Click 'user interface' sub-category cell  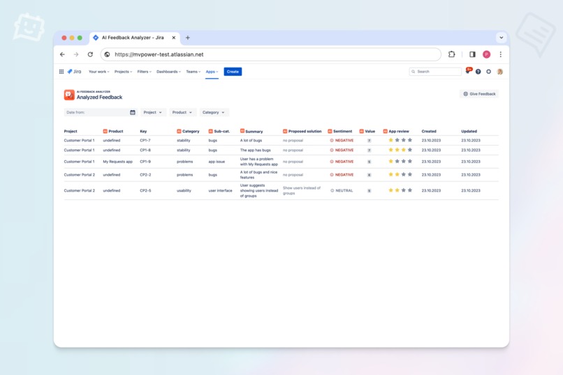click(220, 190)
